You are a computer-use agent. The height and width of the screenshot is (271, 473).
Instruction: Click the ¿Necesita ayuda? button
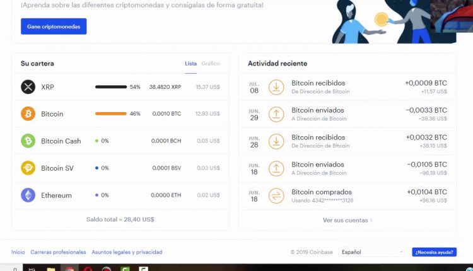tap(434, 252)
